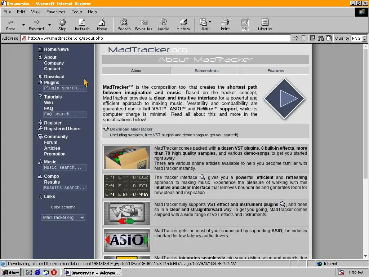Open the Tools menu

click(77, 12)
